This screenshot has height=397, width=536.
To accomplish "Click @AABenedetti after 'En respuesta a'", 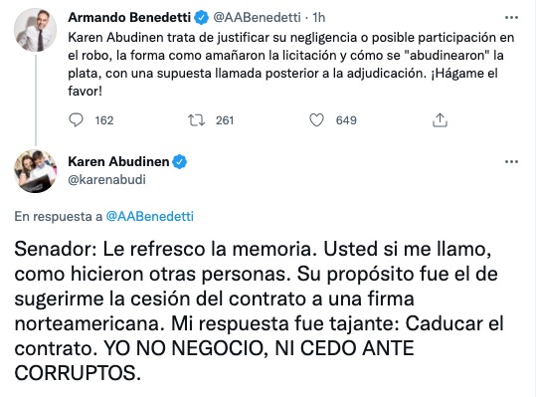I will coord(150,217).
